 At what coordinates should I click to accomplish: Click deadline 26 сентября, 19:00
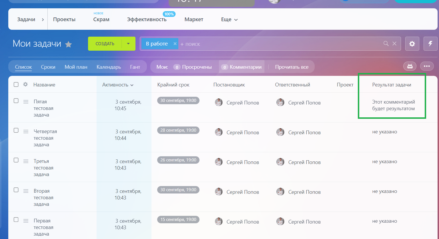pos(178,160)
